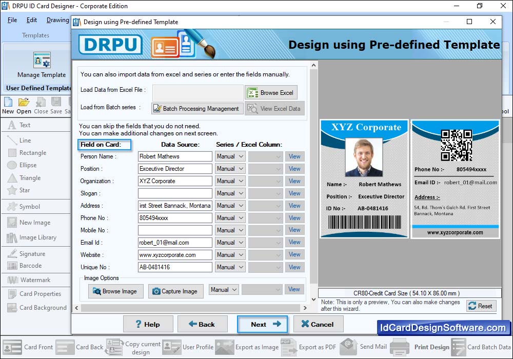Viewport: 513px width, 359px height.
Task: Expand Image Options Manual dropdown
Action: click(224, 290)
